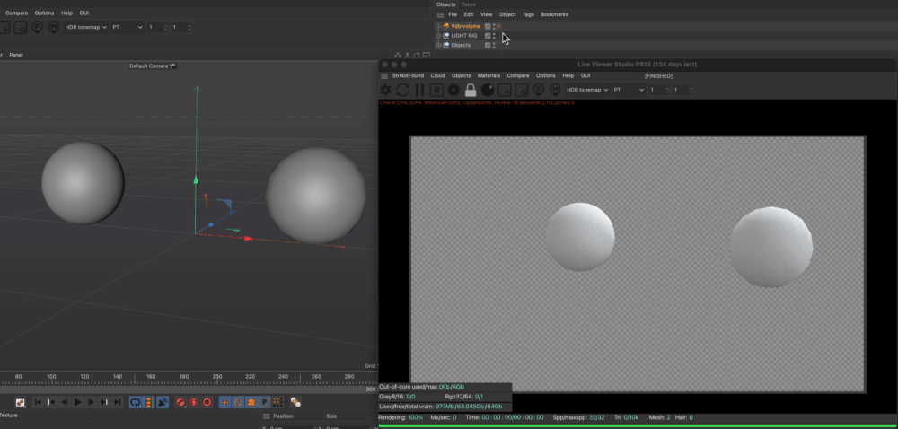The height and width of the screenshot is (429, 898).
Task: Open the Bookmarks menu in Objects panel
Action: tap(554, 14)
